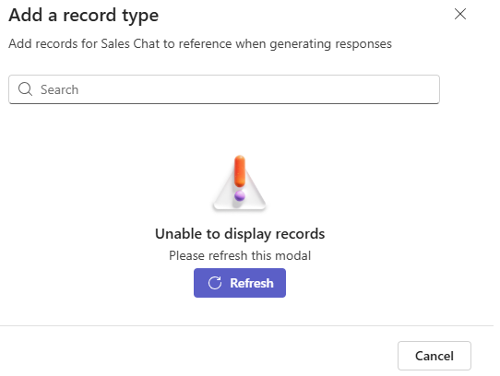Click the circular arrow refresh icon
Viewport: 500px width, 376px height.
click(x=215, y=283)
